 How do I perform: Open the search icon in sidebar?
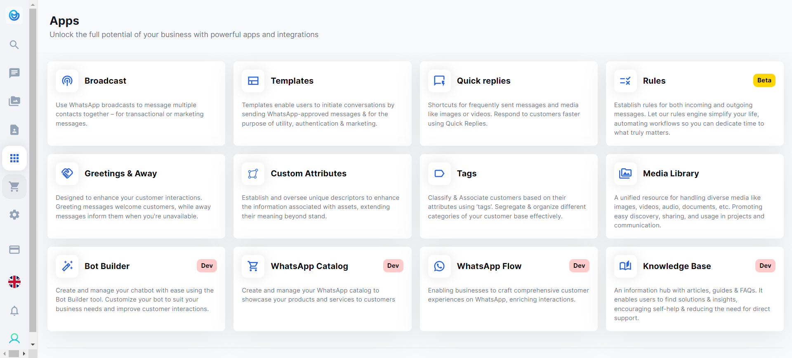pyautogui.click(x=14, y=44)
